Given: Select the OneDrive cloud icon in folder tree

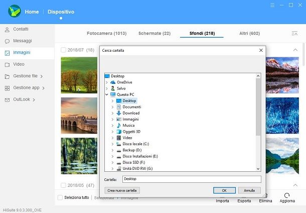Looking at the screenshot, I should pyautogui.click(x=113, y=82).
